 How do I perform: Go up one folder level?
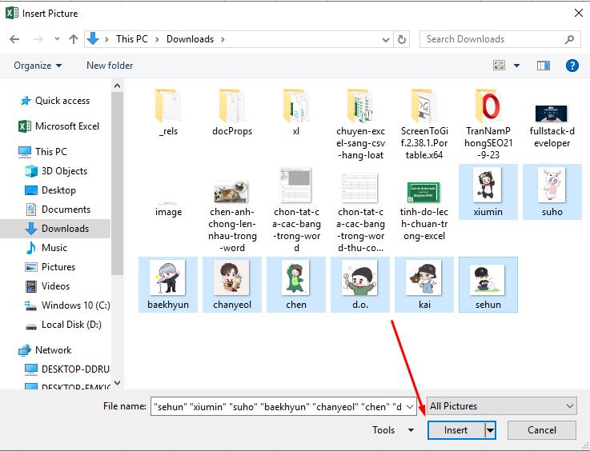[x=74, y=39]
